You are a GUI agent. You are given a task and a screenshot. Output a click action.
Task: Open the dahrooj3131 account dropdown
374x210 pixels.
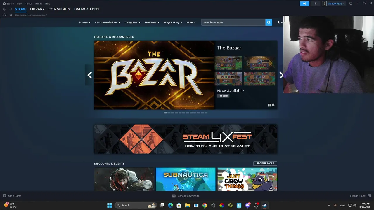[336, 3]
